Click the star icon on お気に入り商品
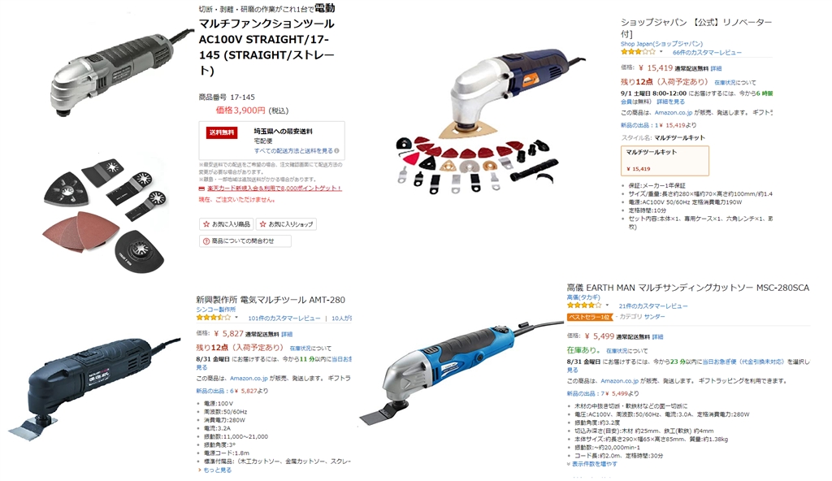Screen dimensions: 832x481 click(x=206, y=224)
